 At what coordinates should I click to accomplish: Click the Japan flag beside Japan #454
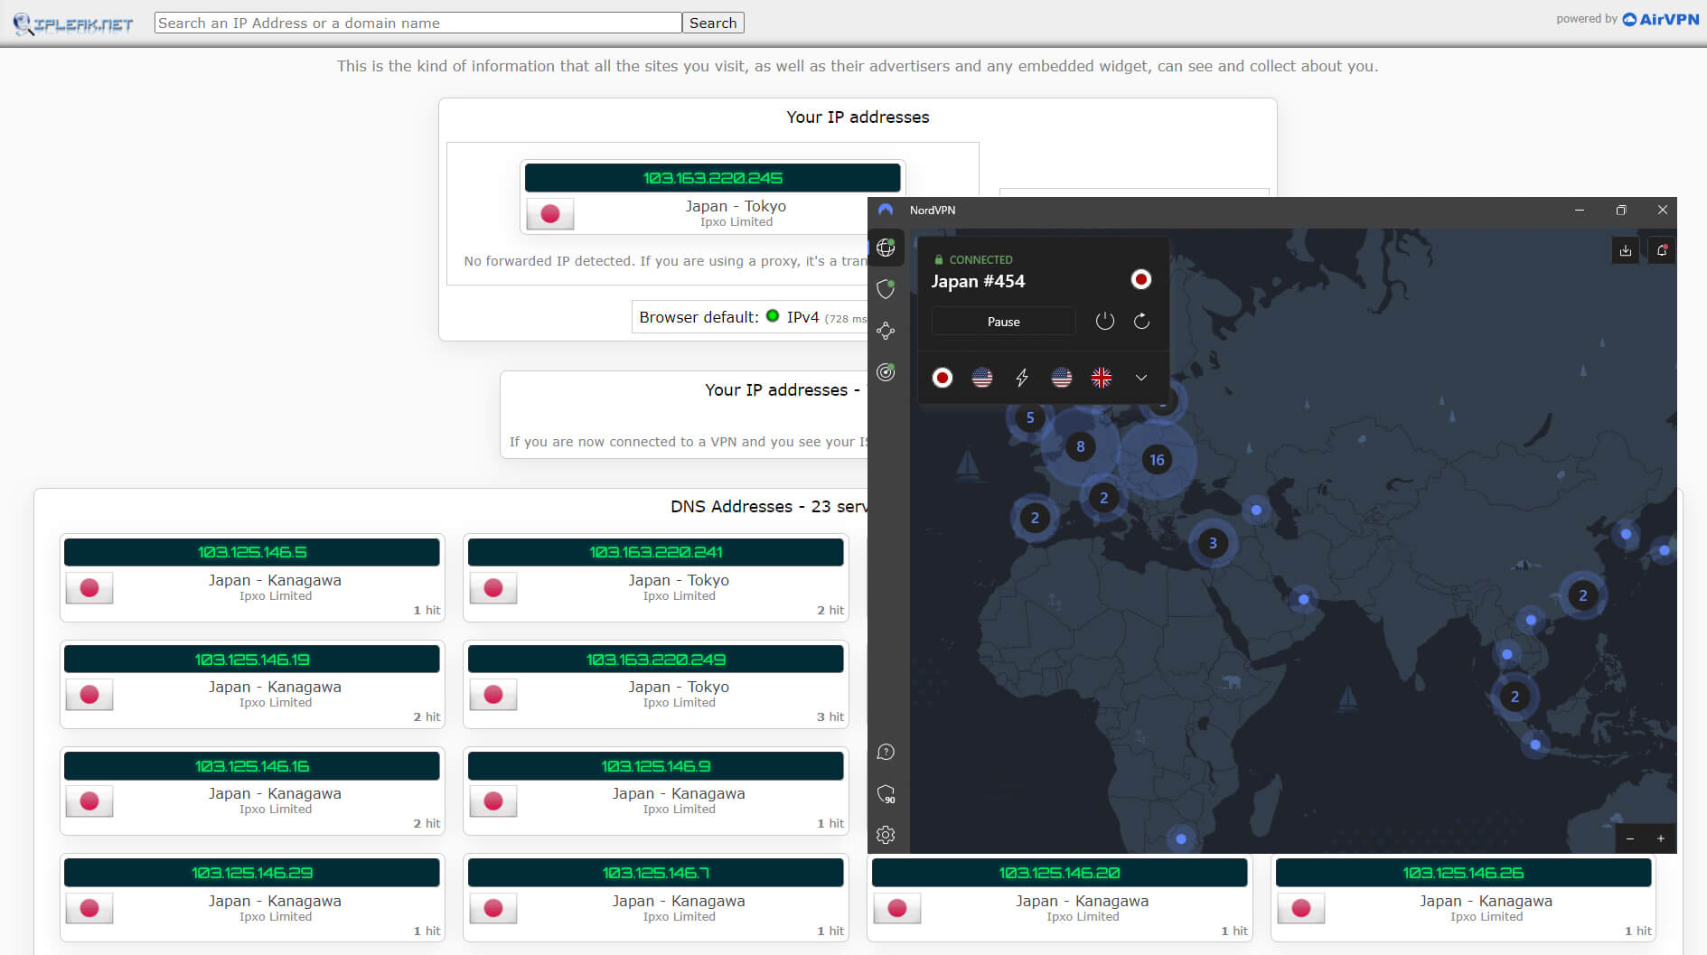click(1141, 279)
